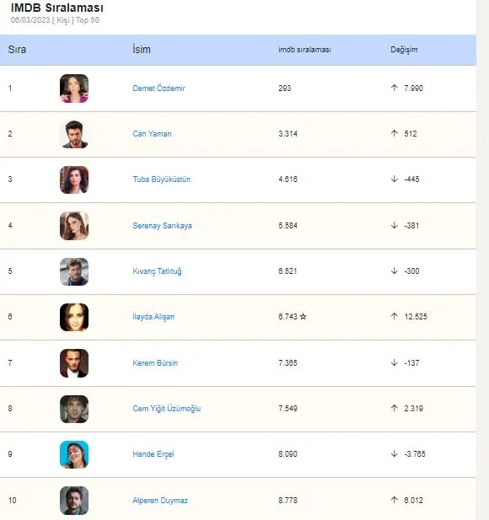The image size is (489, 520).
Task: Select Serenay Sarıkaya's avatar thumbnail
Action: (x=74, y=226)
